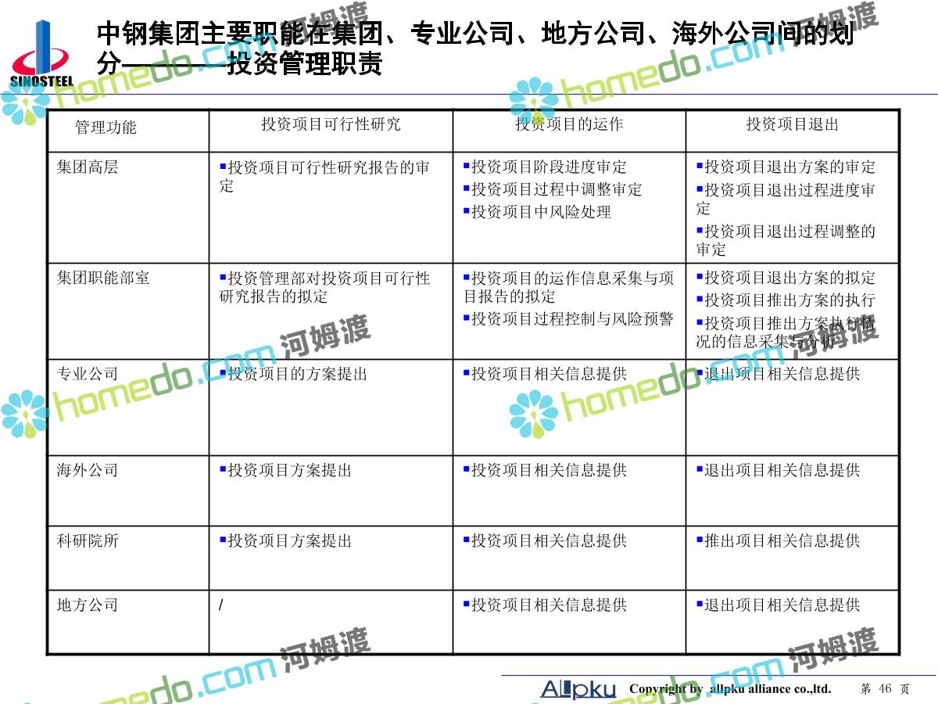The width and height of the screenshot is (938, 704).
Task: Click the allpku alliance copyright text
Action: (x=730, y=689)
